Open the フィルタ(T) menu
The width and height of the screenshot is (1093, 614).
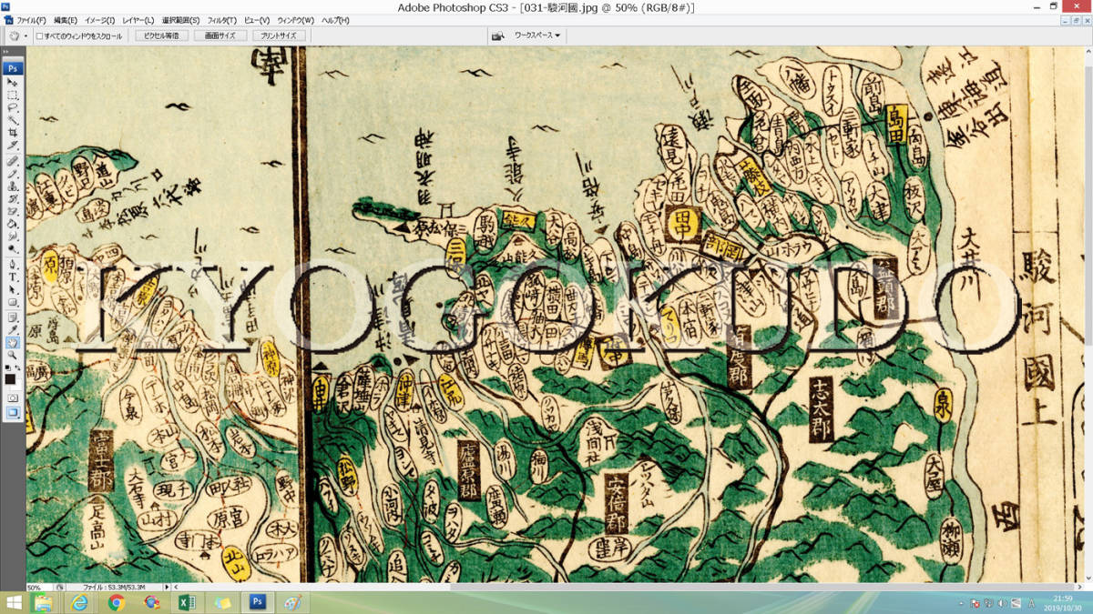pyautogui.click(x=221, y=19)
